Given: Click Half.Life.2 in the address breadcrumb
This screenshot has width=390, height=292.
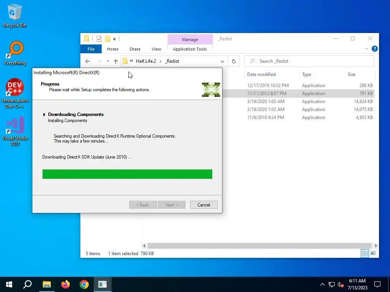Looking at the screenshot, I should 146,61.
